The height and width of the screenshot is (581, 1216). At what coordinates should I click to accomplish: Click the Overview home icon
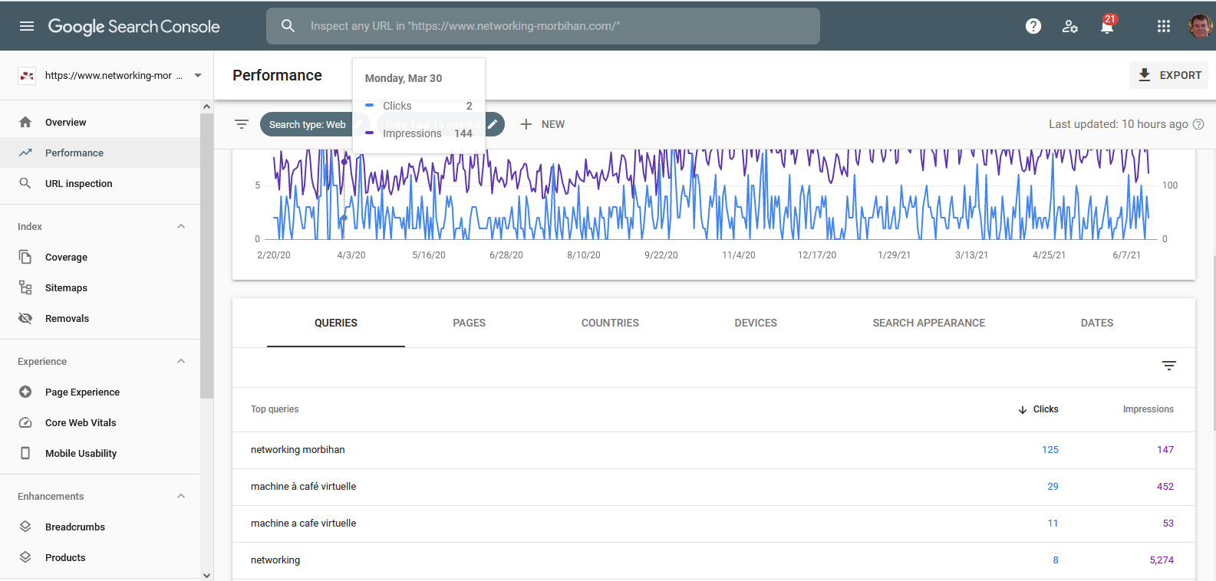[x=25, y=122]
